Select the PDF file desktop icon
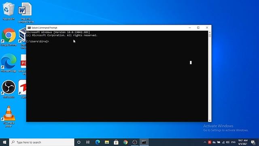 [23, 64]
